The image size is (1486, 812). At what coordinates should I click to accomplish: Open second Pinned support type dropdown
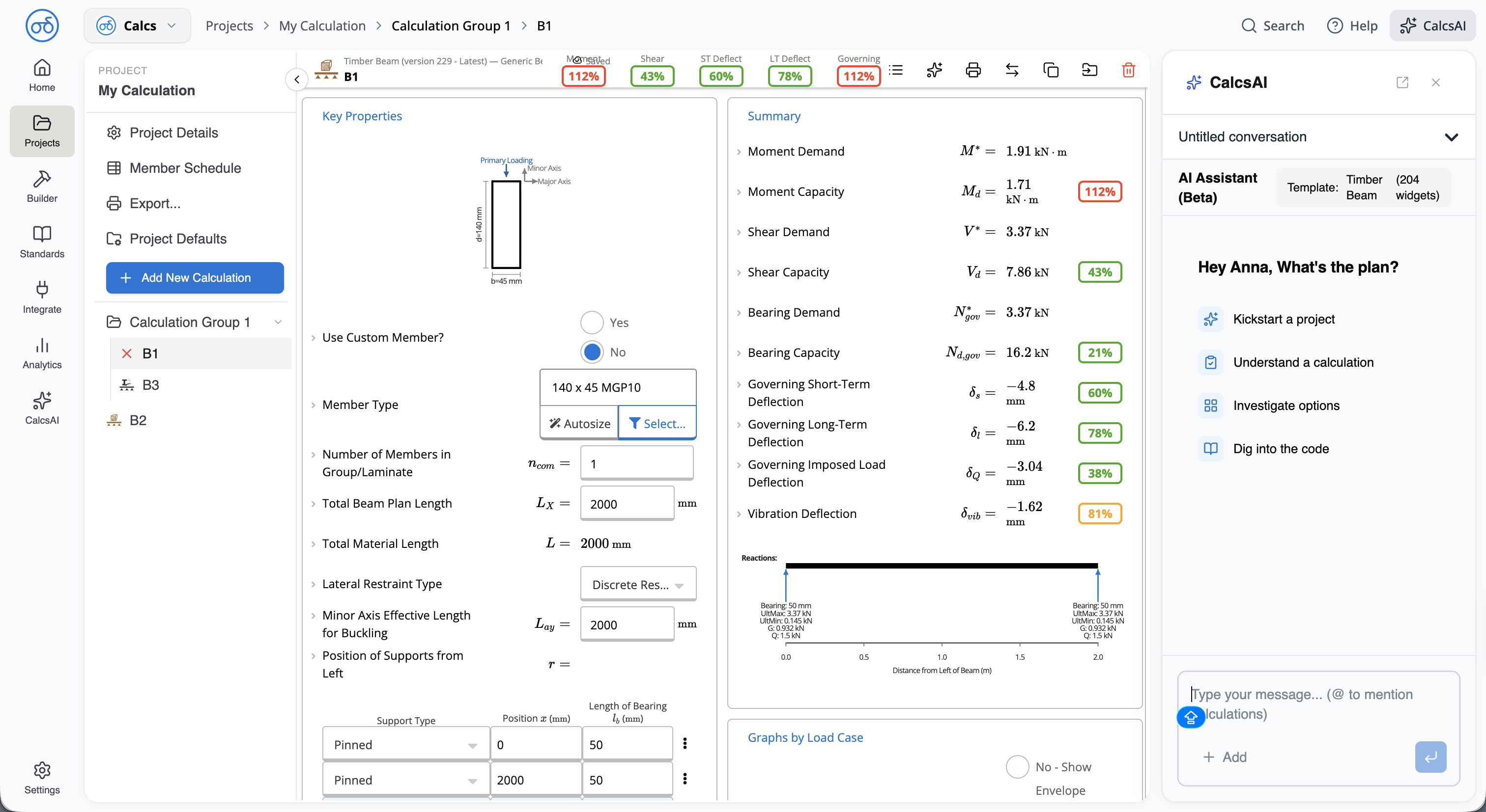(x=406, y=779)
